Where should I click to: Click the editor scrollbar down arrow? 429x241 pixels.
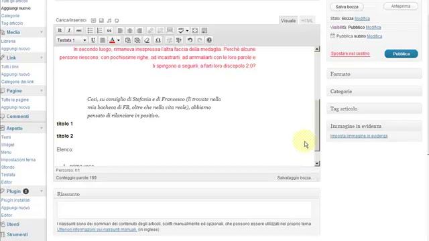pyautogui.click(x=317, y=163)
